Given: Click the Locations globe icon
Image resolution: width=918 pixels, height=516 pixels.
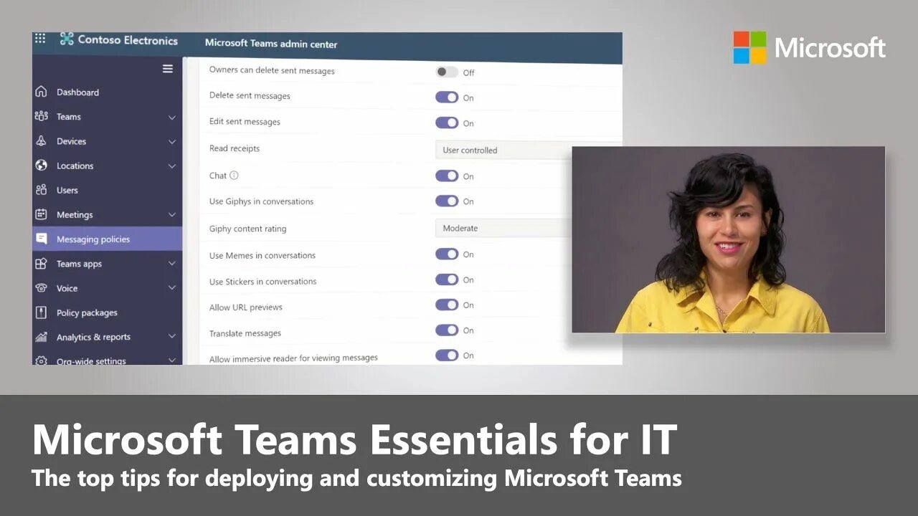Looking at the screenshot, I should [41, 166].
